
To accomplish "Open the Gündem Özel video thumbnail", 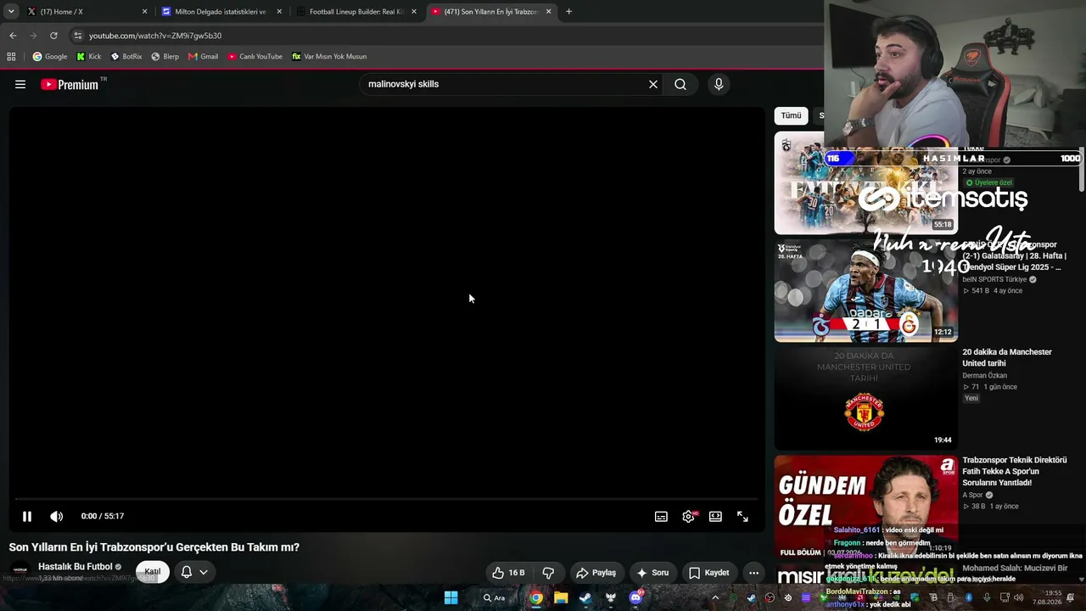I will pos(865,506).
